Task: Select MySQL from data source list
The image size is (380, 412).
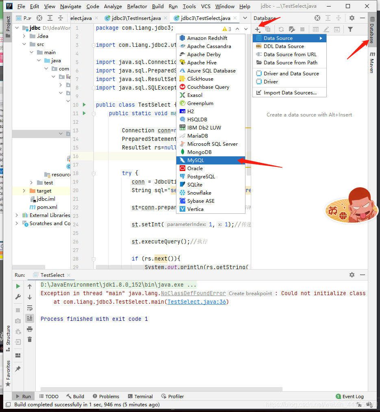Action: tap(211, 160)
